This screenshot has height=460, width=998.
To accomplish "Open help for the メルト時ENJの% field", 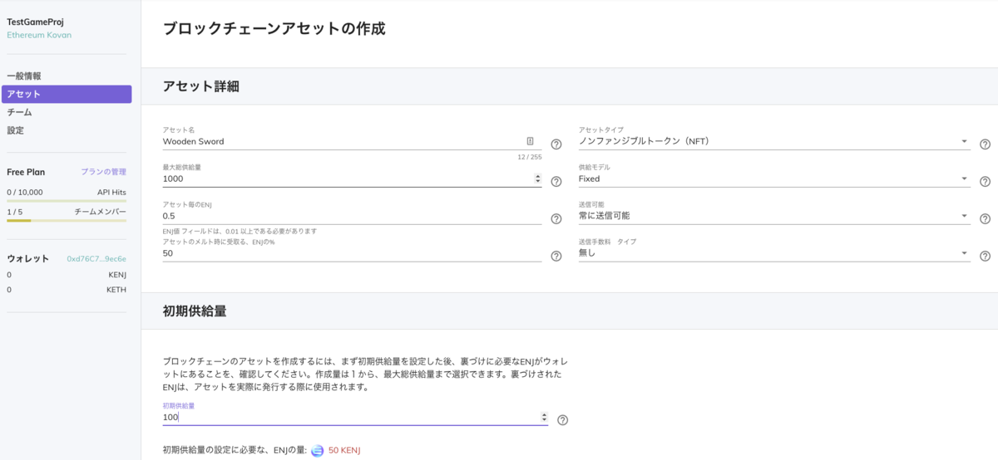I will (556, 256).
